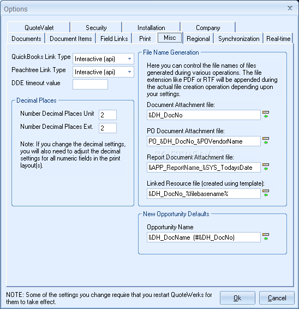Open the Installation tab
The width and height of the screenshot is (299, 309).
point(151,27)
